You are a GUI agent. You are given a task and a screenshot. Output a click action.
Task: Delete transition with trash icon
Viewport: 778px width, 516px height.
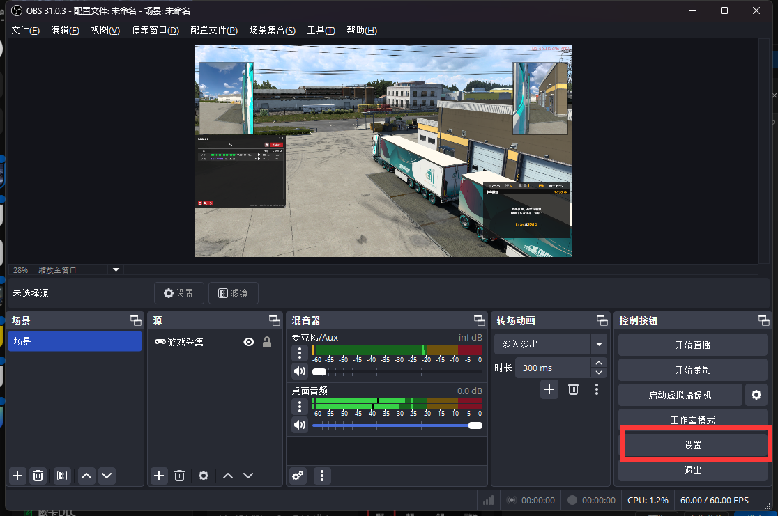(573, 389)
